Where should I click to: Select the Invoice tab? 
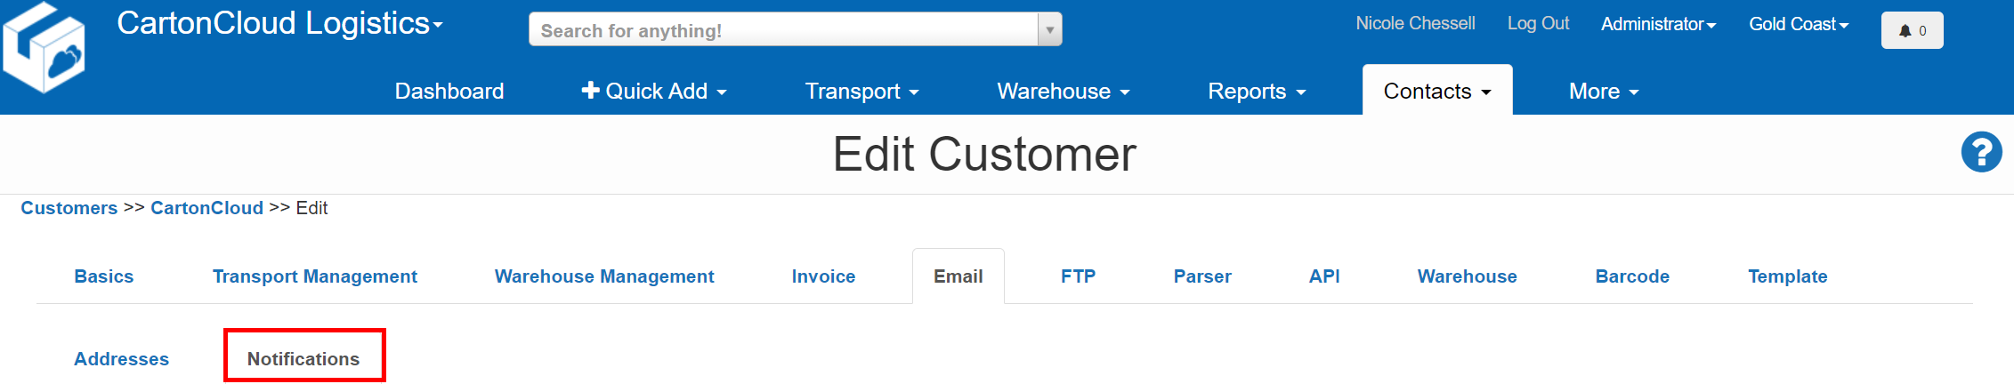(823, 276)
